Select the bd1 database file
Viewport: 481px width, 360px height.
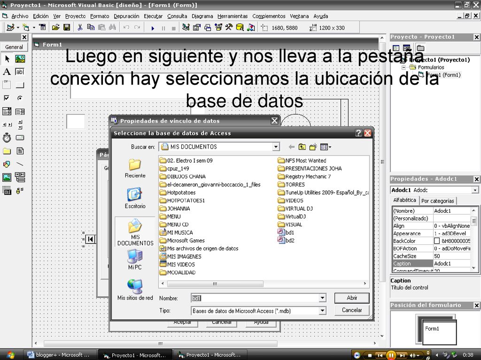coord(286,232)
